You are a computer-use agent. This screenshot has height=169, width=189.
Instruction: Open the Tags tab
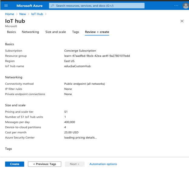[75, 32]
